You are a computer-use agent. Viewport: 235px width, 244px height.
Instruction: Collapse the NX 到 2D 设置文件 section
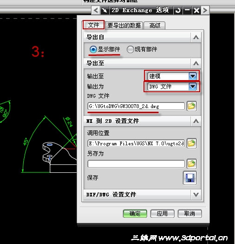196,121
